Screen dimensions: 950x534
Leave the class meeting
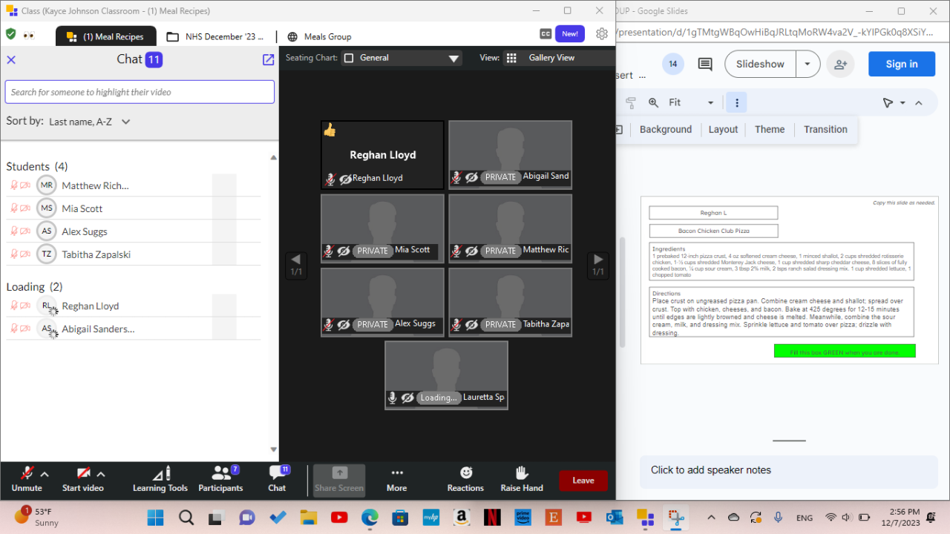point(583,481)
